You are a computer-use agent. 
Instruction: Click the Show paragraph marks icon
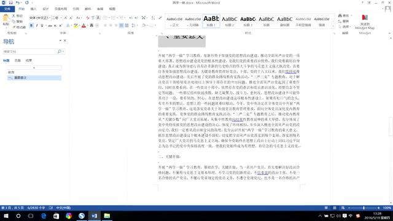160,18
